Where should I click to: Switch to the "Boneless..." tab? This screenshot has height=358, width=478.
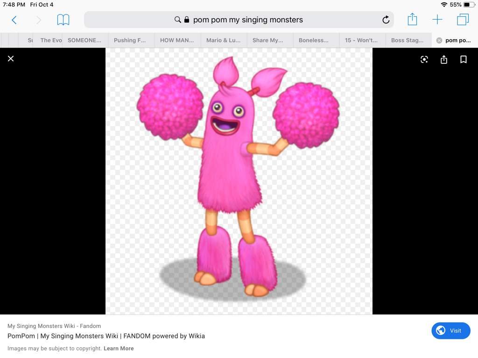tap(313, 40)
